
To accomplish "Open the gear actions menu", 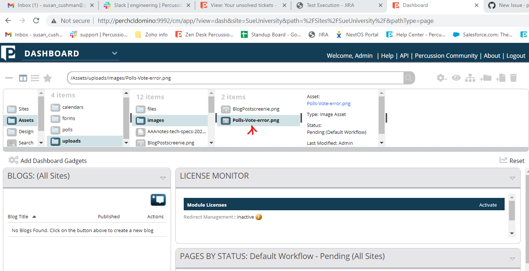I will (x=442, y=78).
